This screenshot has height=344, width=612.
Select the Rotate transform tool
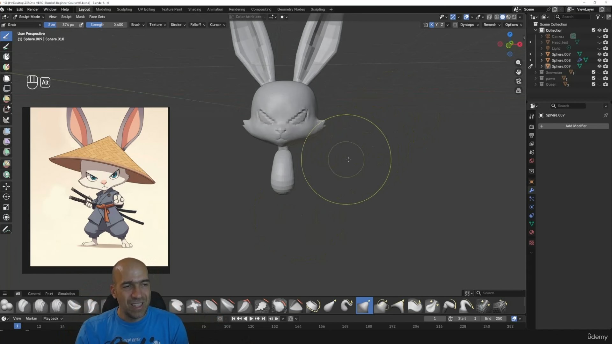[x=6, y=197]
